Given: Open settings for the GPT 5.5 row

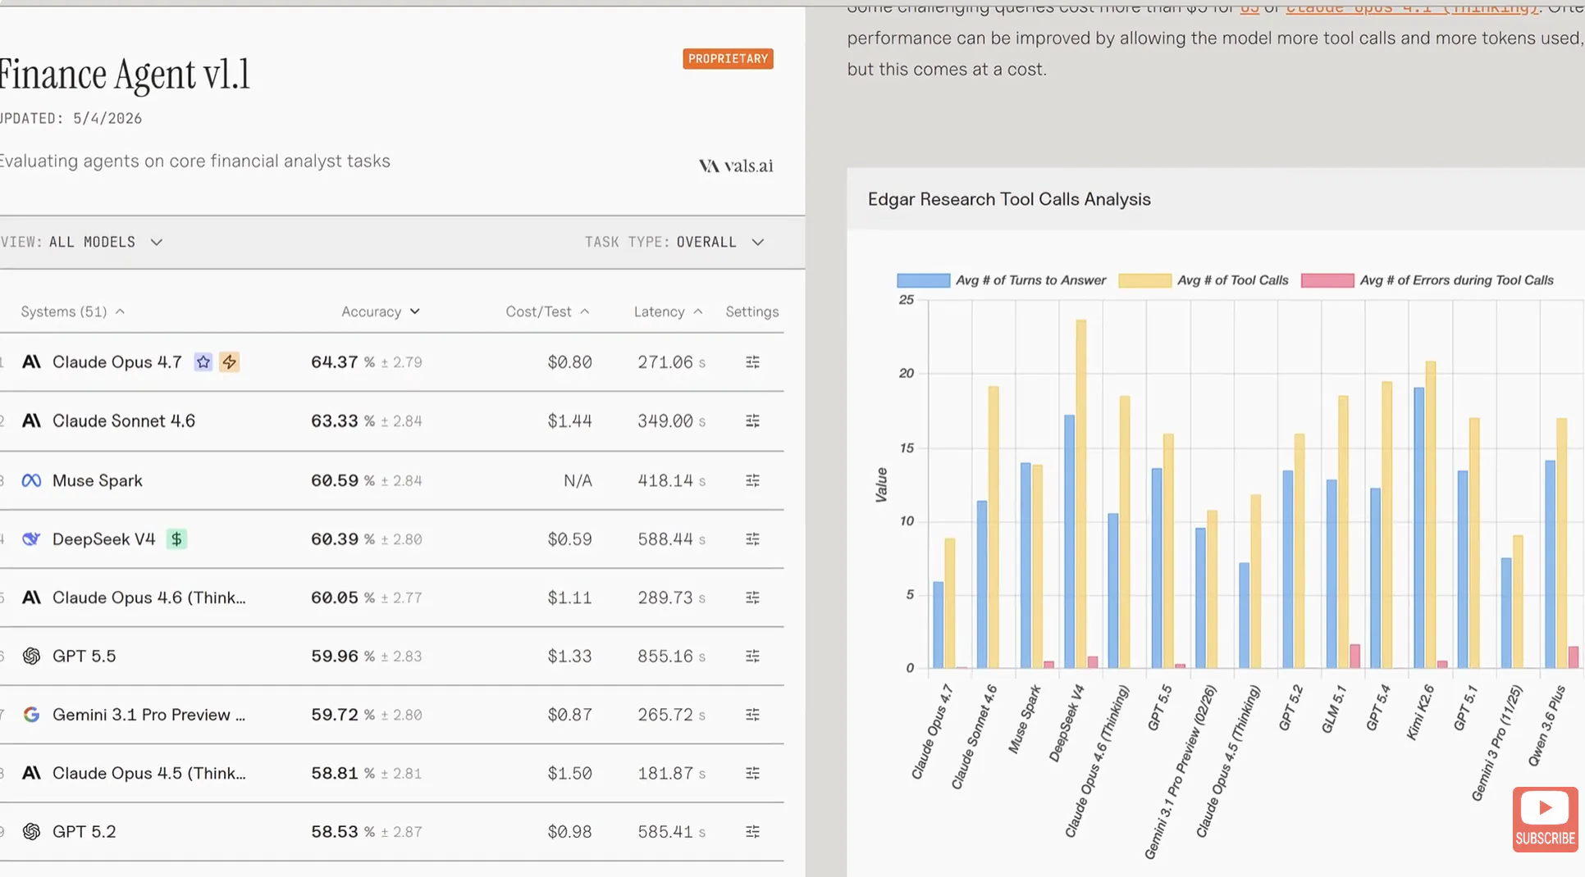Looking at the screenshot, I should click(752, 657).
